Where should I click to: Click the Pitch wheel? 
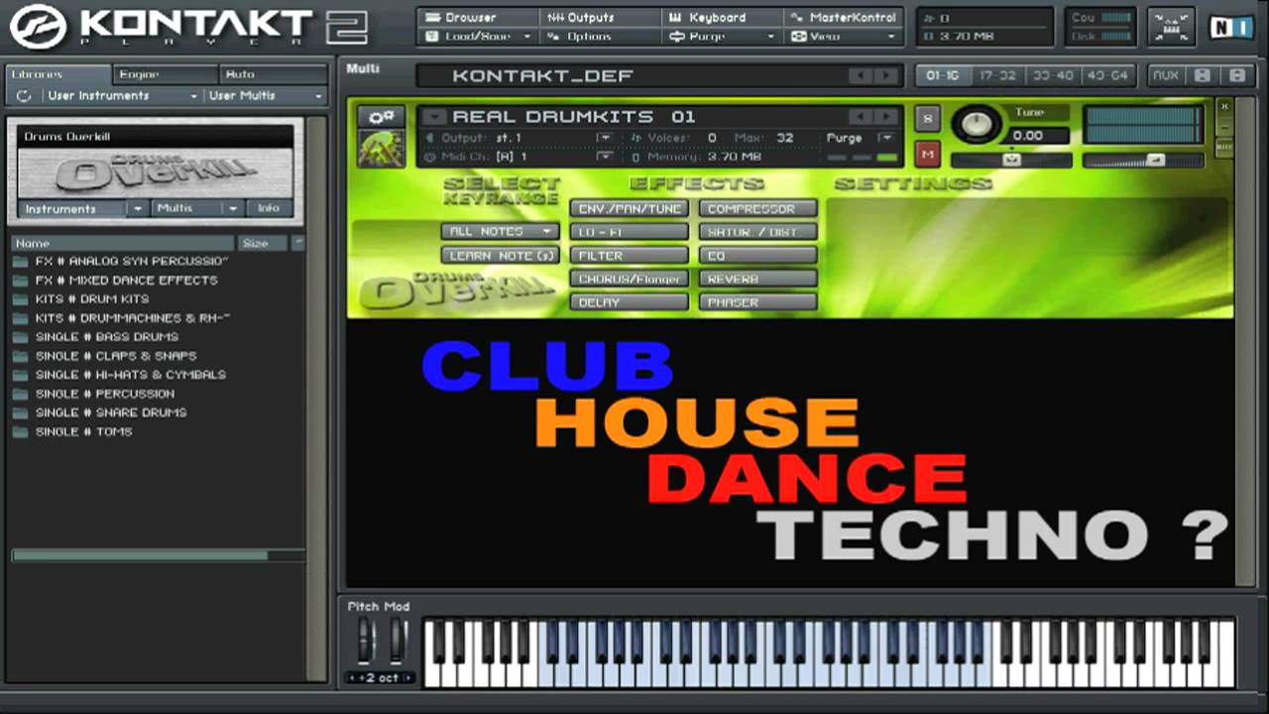(x=366, y=641)
